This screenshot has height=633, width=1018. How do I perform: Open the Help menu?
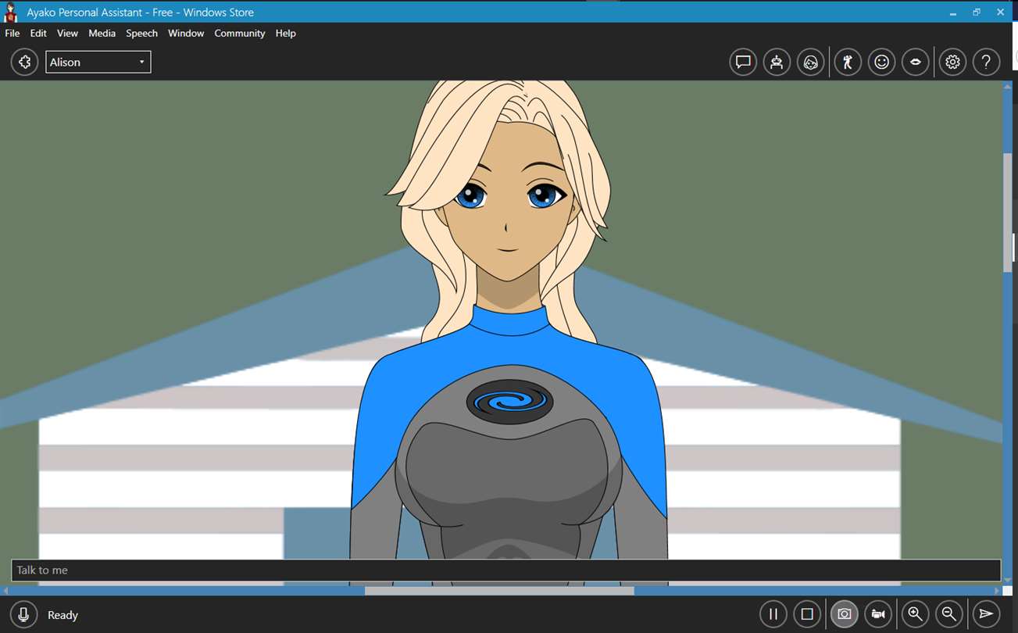pos(286,34)
